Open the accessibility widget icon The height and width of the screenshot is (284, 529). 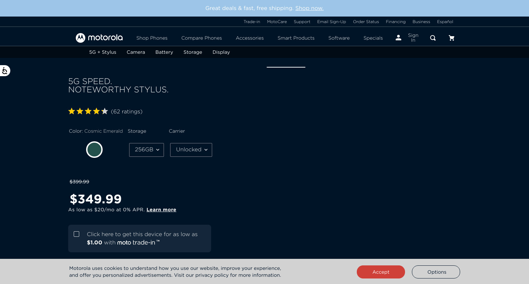point(5,71)
